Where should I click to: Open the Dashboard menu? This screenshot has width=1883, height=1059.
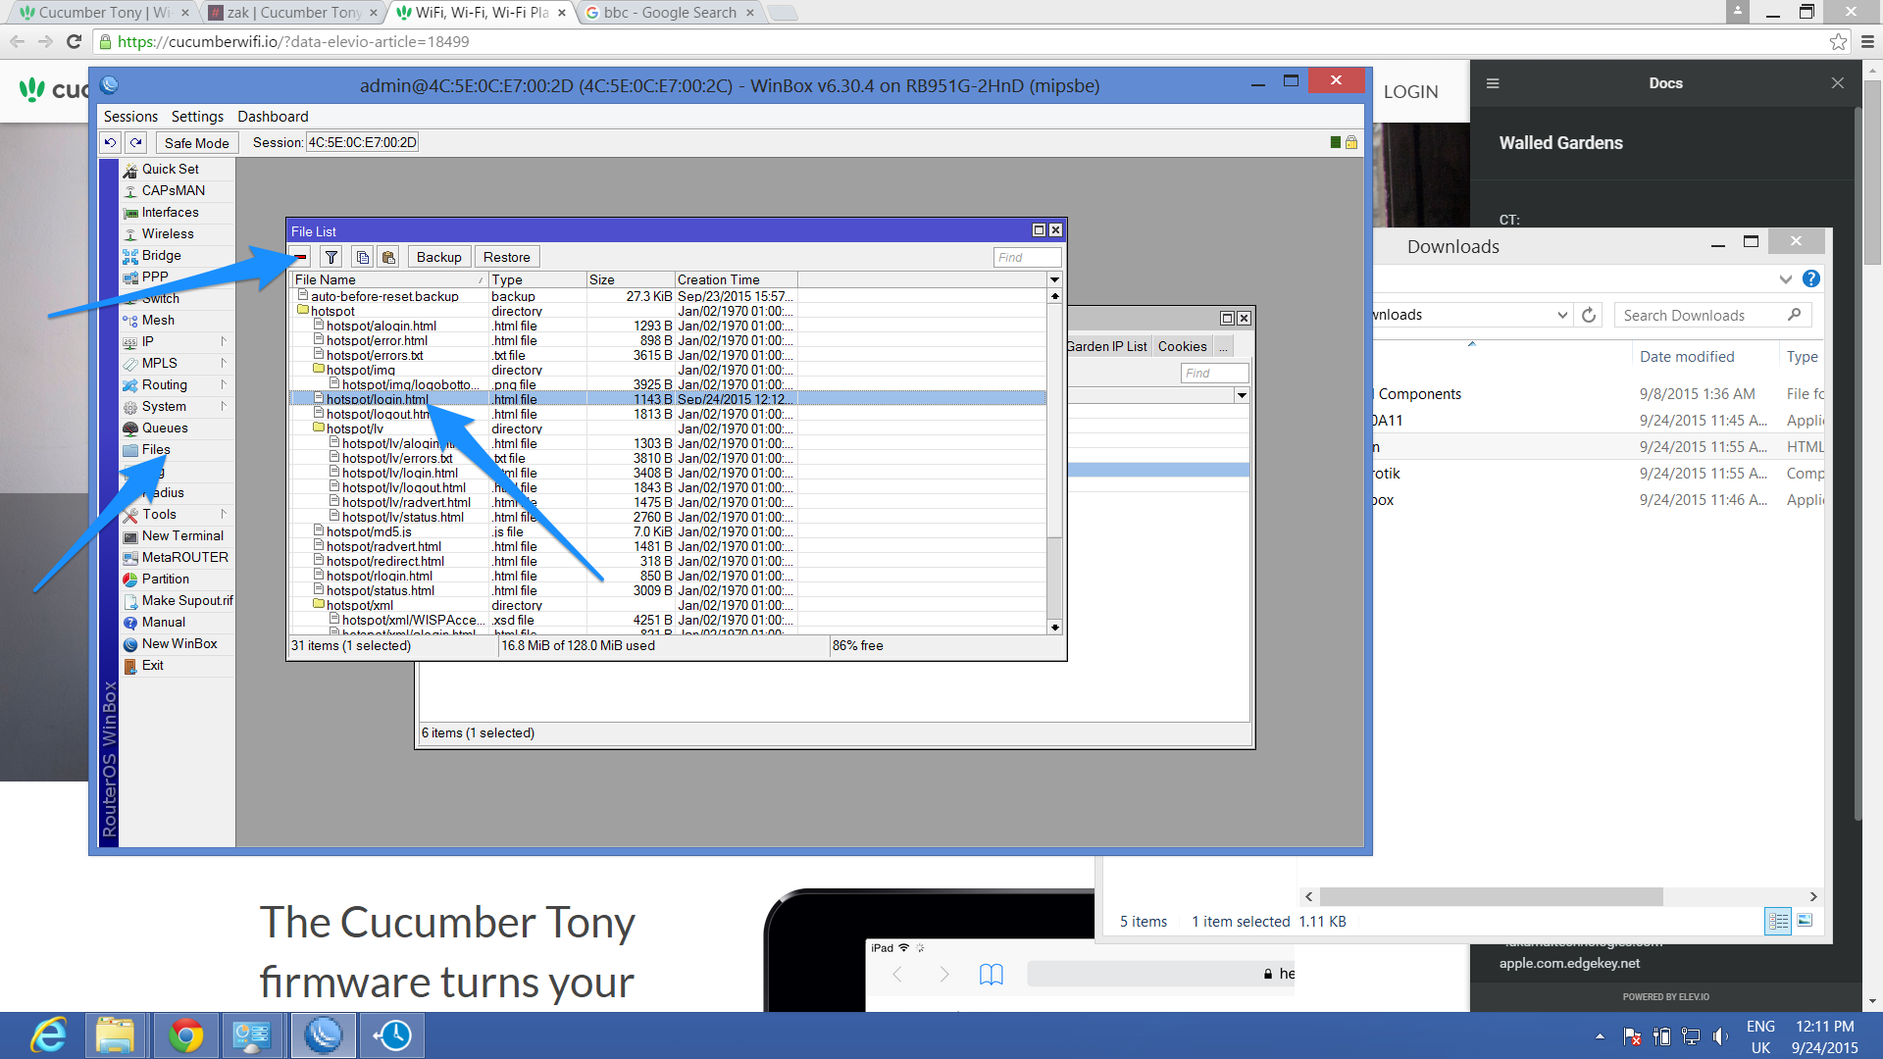click(273, 116)
